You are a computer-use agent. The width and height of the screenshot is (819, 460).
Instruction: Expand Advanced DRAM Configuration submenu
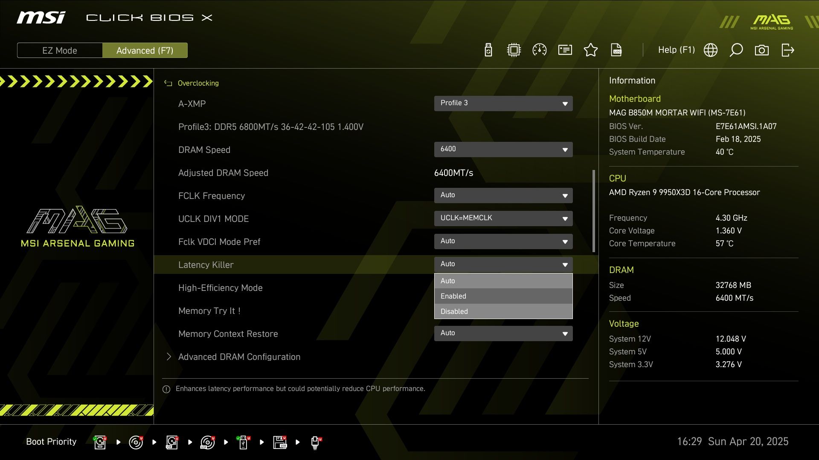click(239, 357)
